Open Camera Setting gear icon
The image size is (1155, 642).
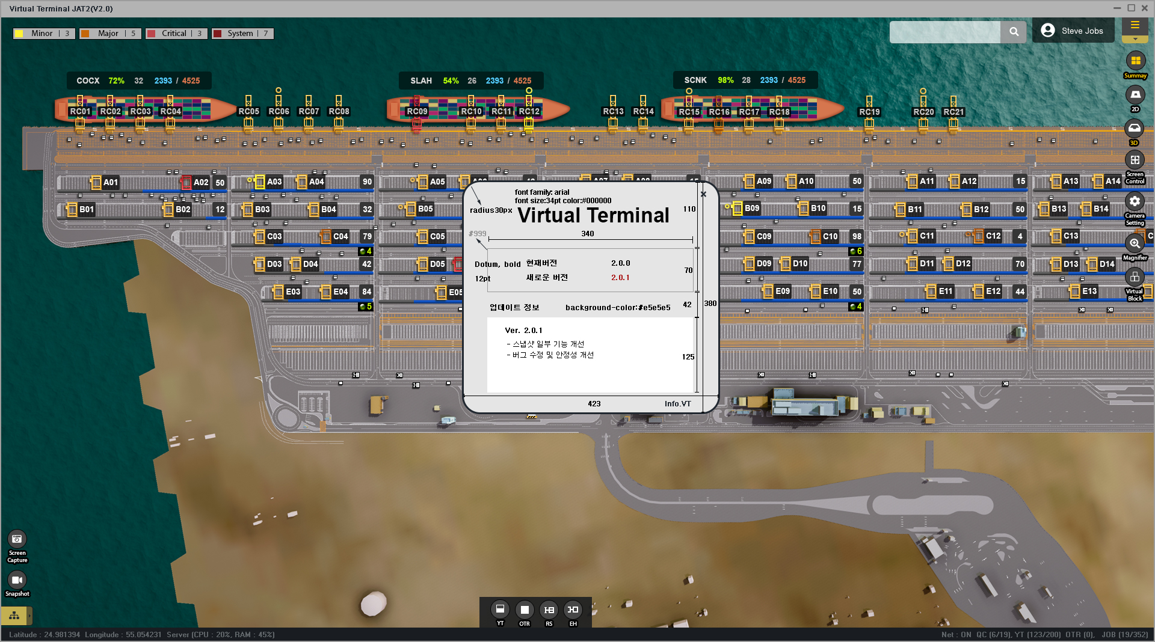click(x=1135, y=201)
